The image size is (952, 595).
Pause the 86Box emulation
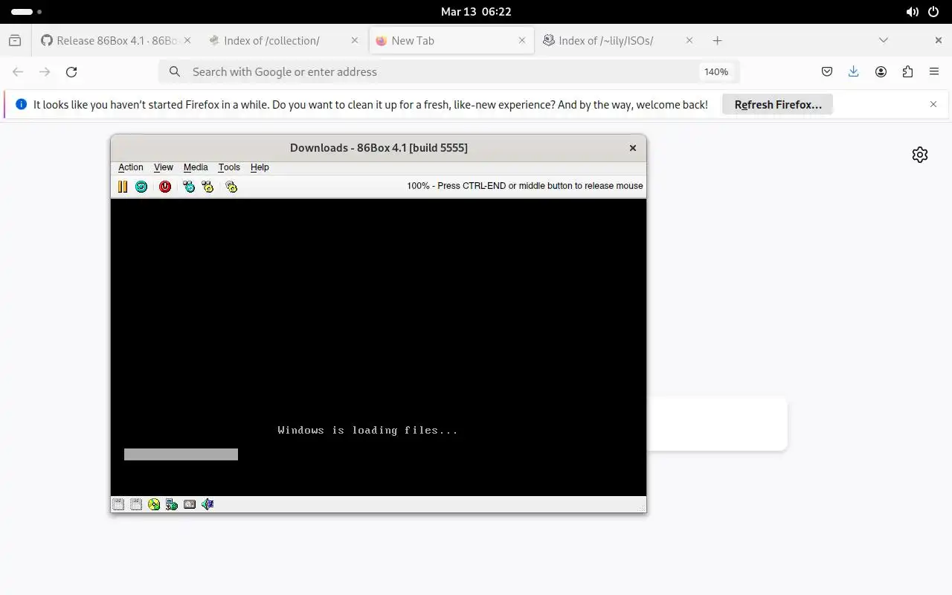[123, 187]
